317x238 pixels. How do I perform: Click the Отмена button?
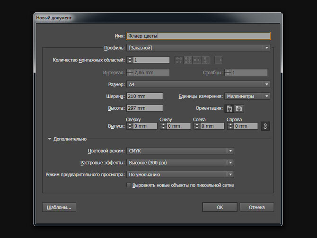[x=257, y=207]
